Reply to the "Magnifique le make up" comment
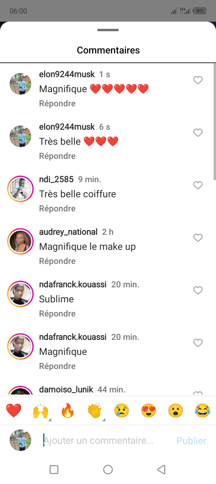Image resolution: width=216 pixels, height=484 pixels. coord(57,261)
